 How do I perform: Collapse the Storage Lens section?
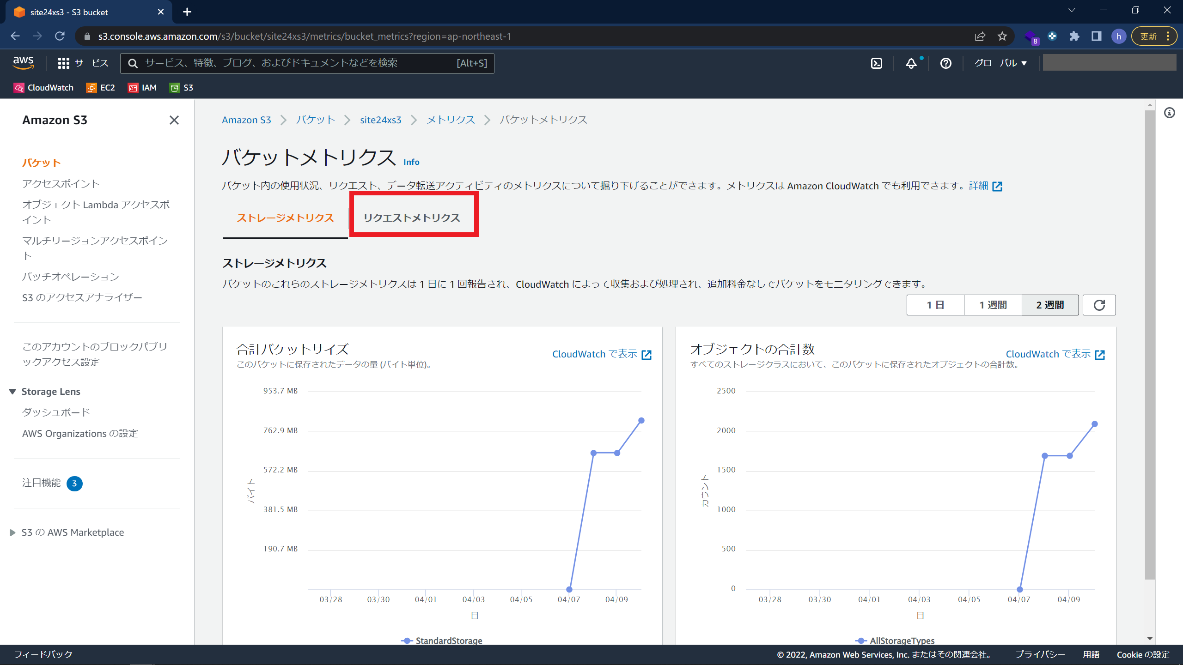coord(13,392)
